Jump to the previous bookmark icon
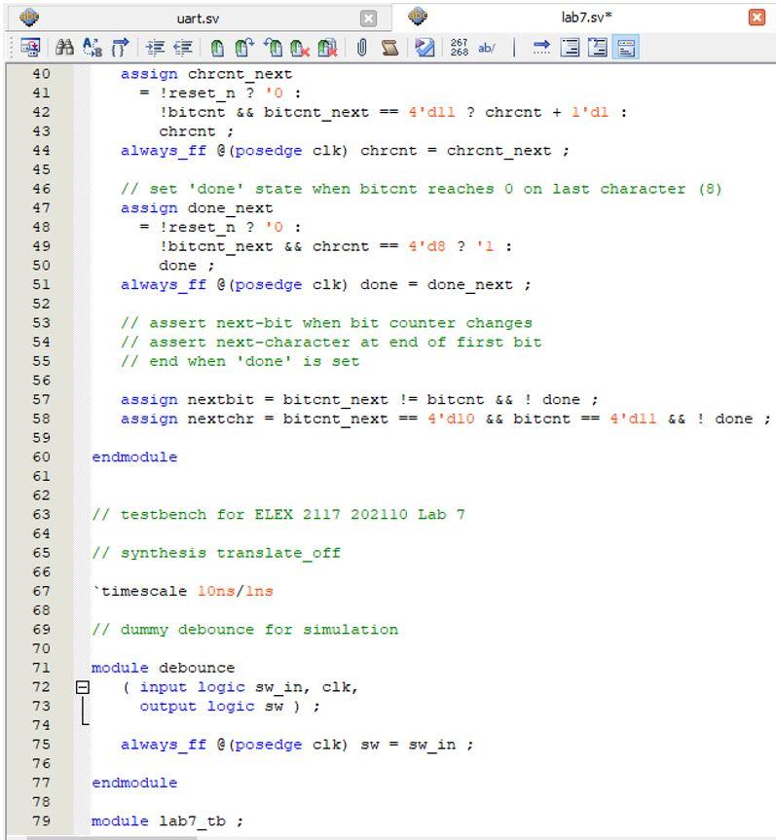The width and height of the screenshot is (776, 840). click(273, 48)
